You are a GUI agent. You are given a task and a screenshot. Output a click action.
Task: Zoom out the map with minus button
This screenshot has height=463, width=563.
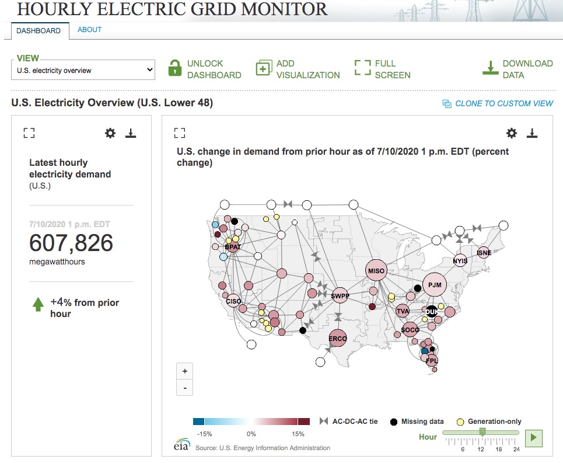tap(185, 388)
